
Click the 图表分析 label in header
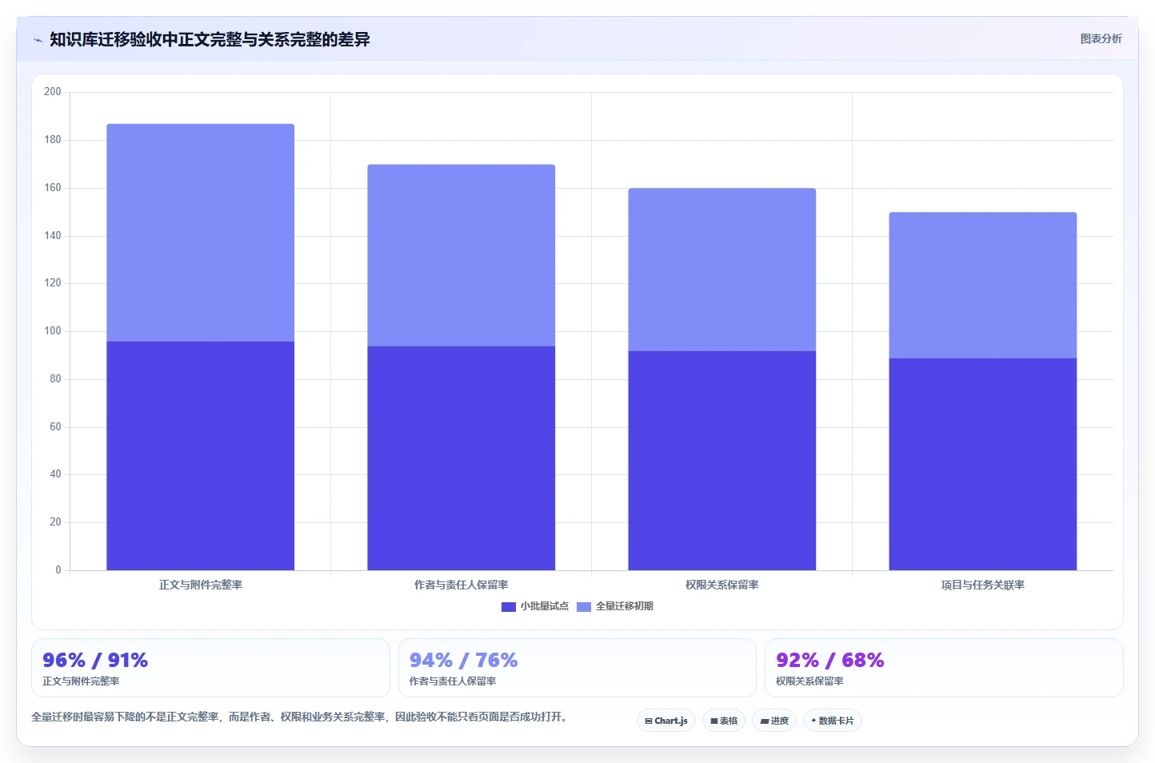[x=1101, y=38]
